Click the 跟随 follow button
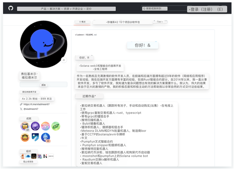This screenshot has height=169, width=234. tap(43, 84)
